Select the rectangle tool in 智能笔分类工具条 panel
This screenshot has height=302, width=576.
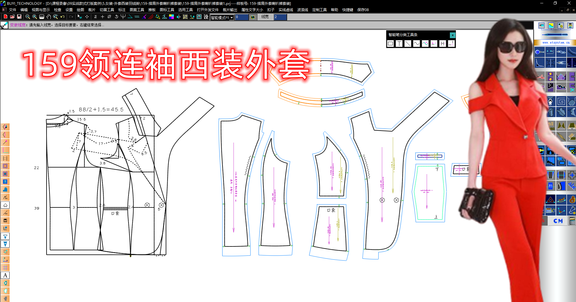[390, 44]
